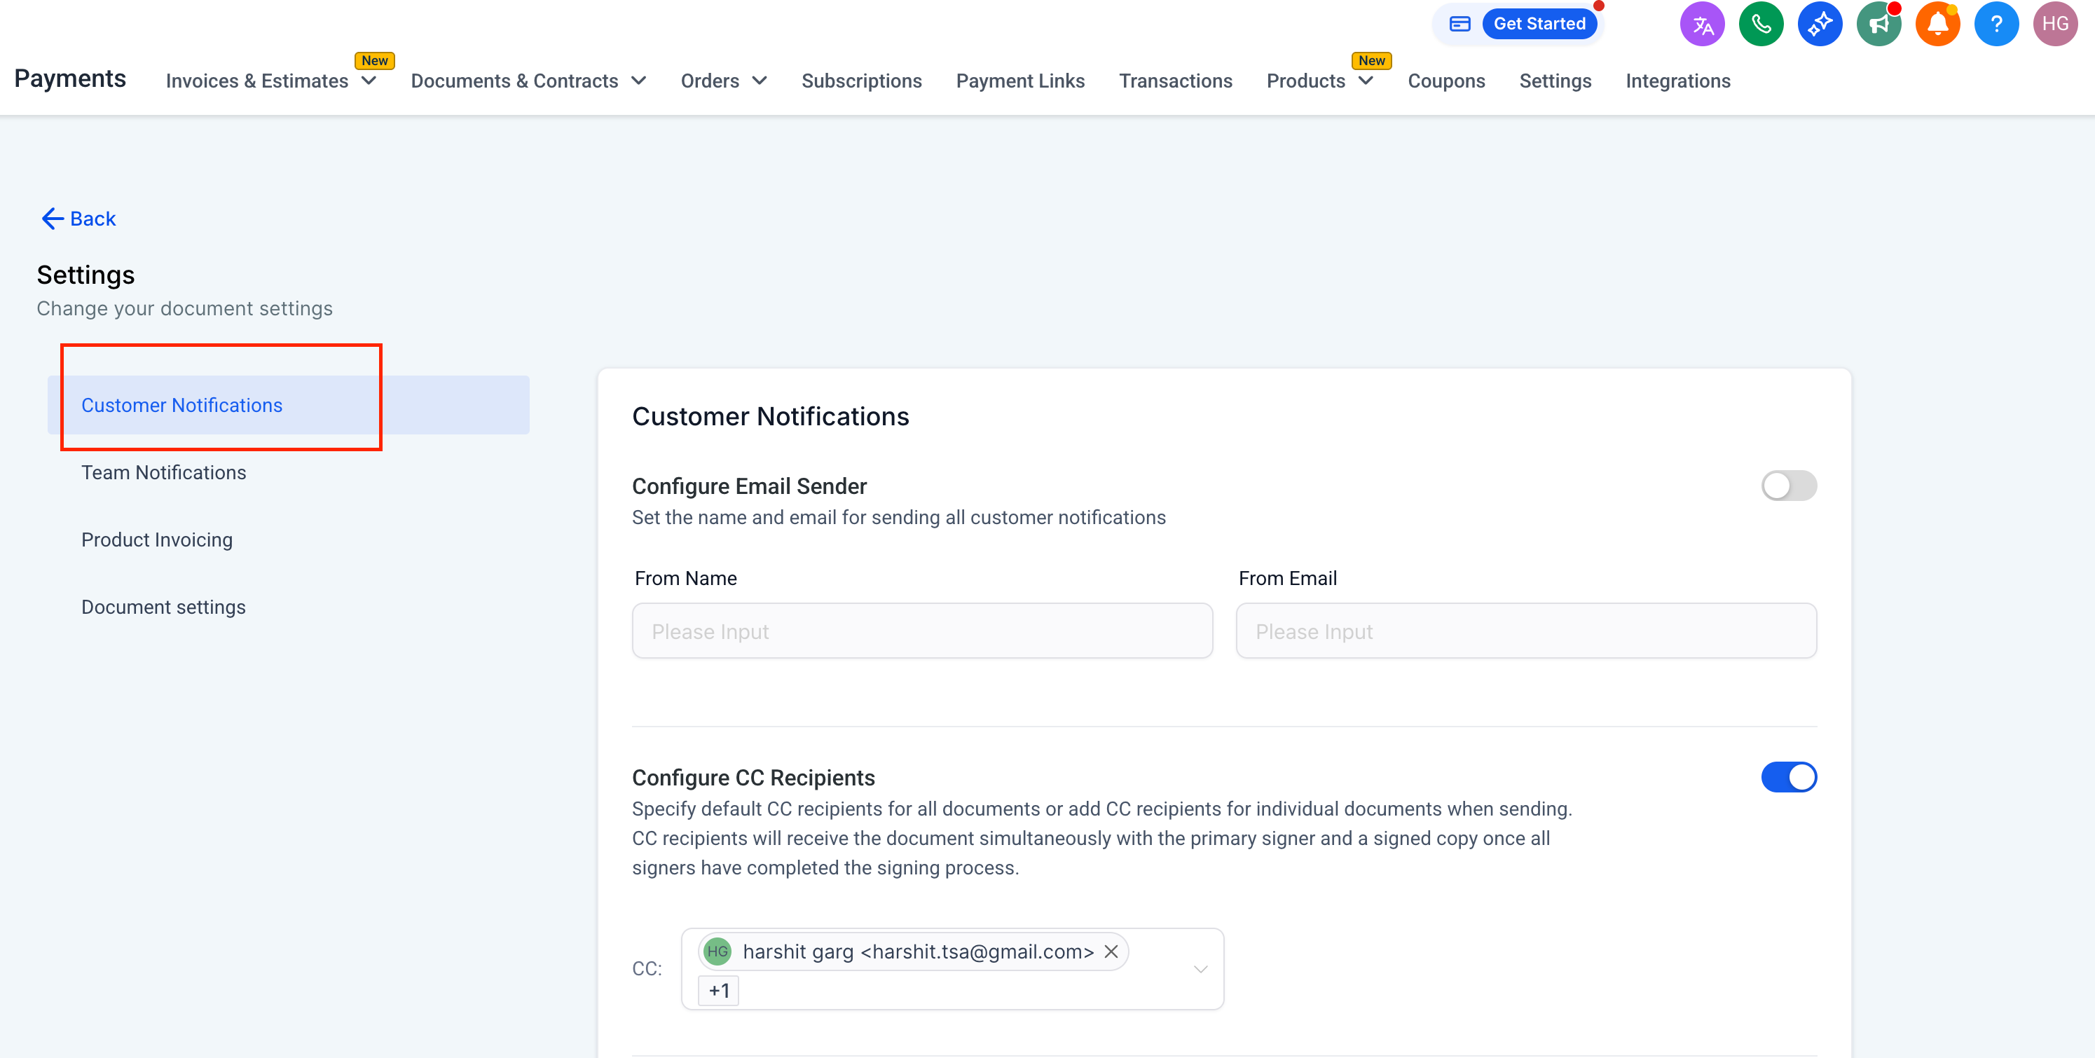This screenshot has width=2095, height=1058.
Task: Open the HG user profile avatar
Action: [2054, 25]
